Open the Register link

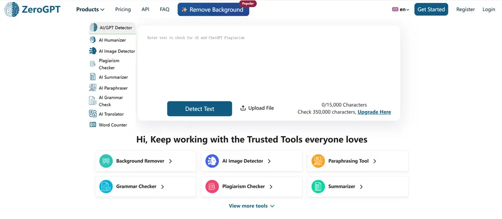tap(465, 9)
